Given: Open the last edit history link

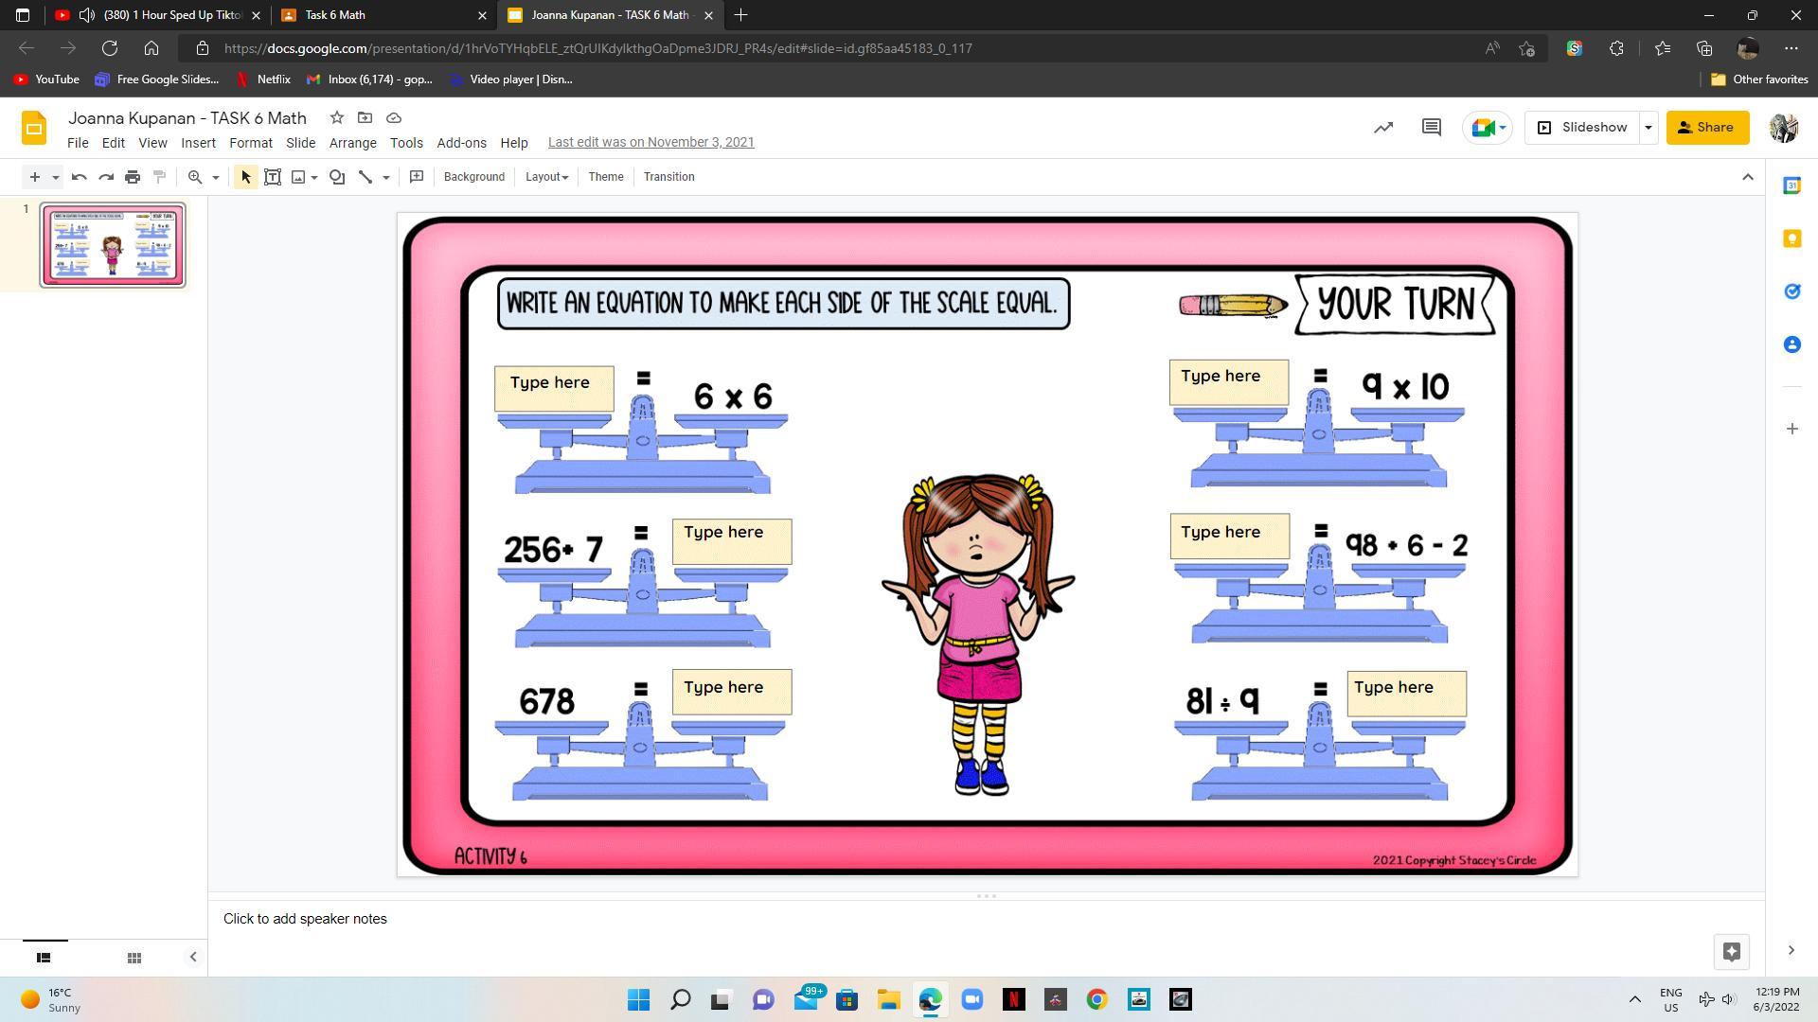Looking at the screenshot, I should click(651, 142).
